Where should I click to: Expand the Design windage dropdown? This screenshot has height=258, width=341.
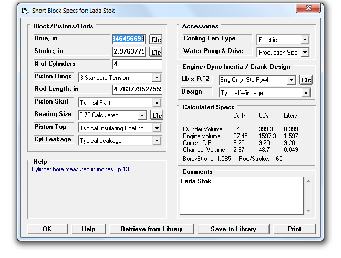coord(306,93)
